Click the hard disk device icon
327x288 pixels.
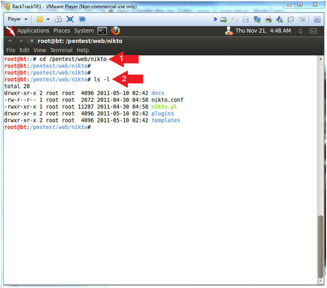click(x=223, y=19)
